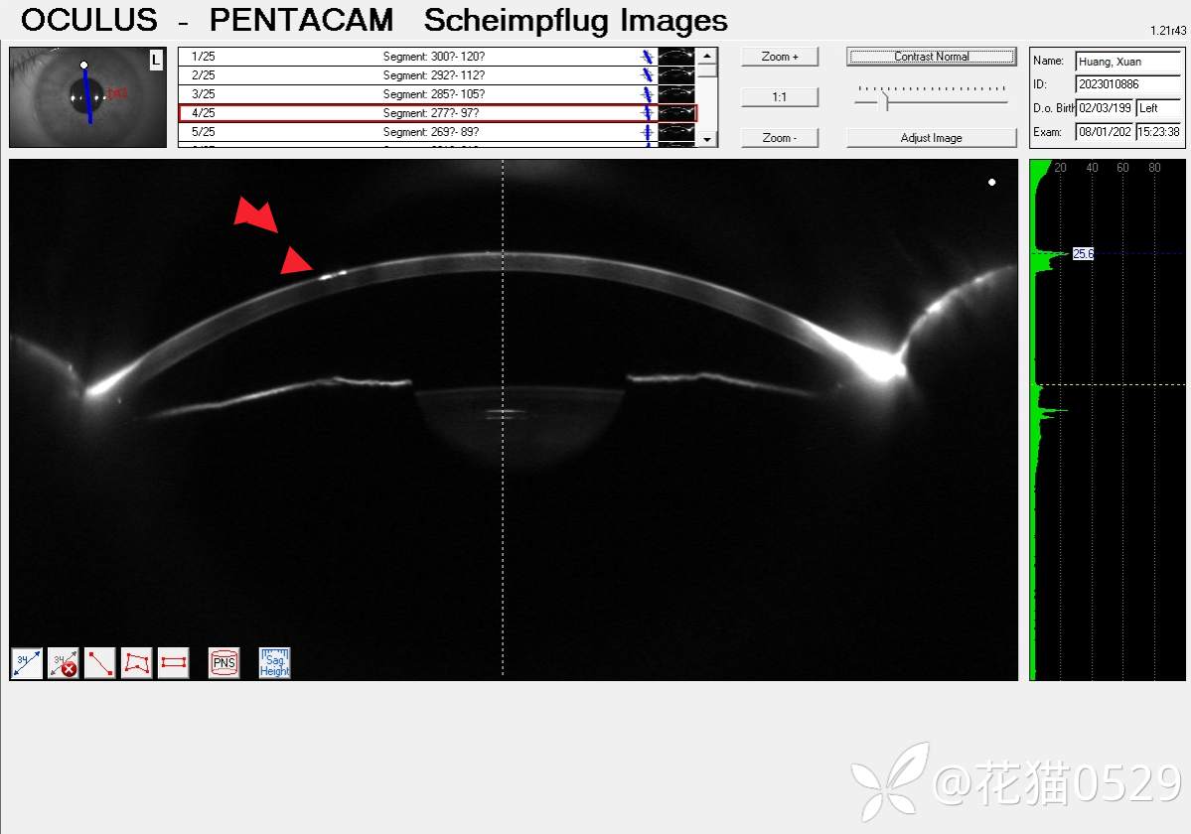Click the Zoom + button
1191x834 pixels.
[x=780, y=57]
